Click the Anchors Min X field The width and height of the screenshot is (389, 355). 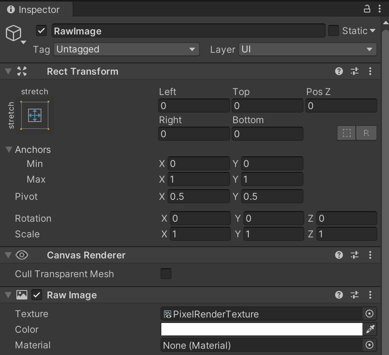point(199,163)
